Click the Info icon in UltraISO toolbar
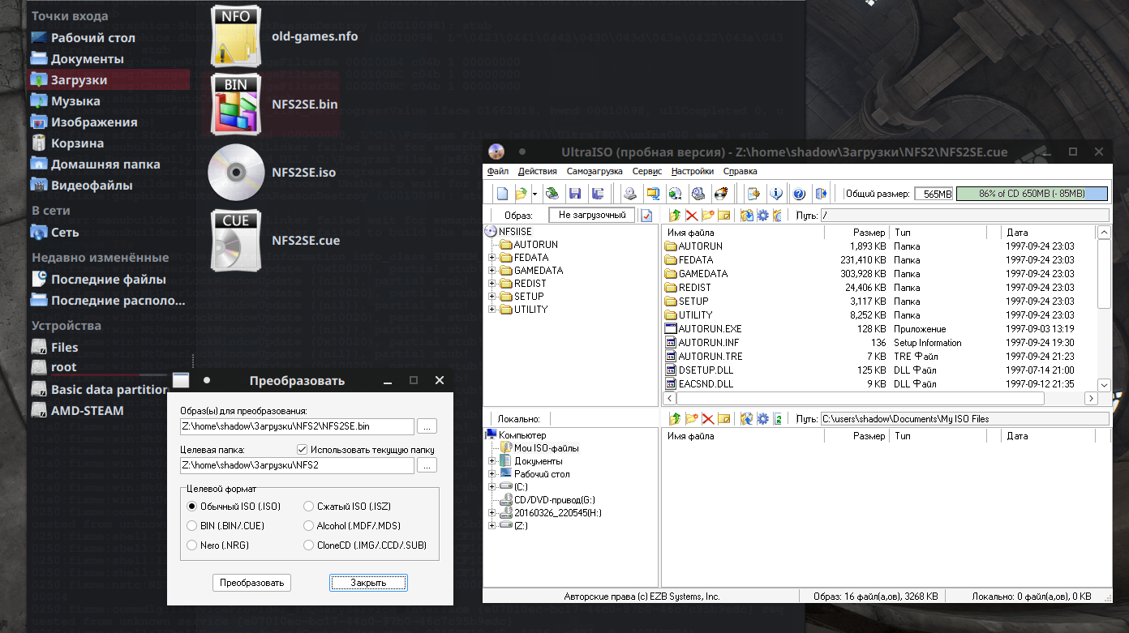 click(x=776, y=194)
